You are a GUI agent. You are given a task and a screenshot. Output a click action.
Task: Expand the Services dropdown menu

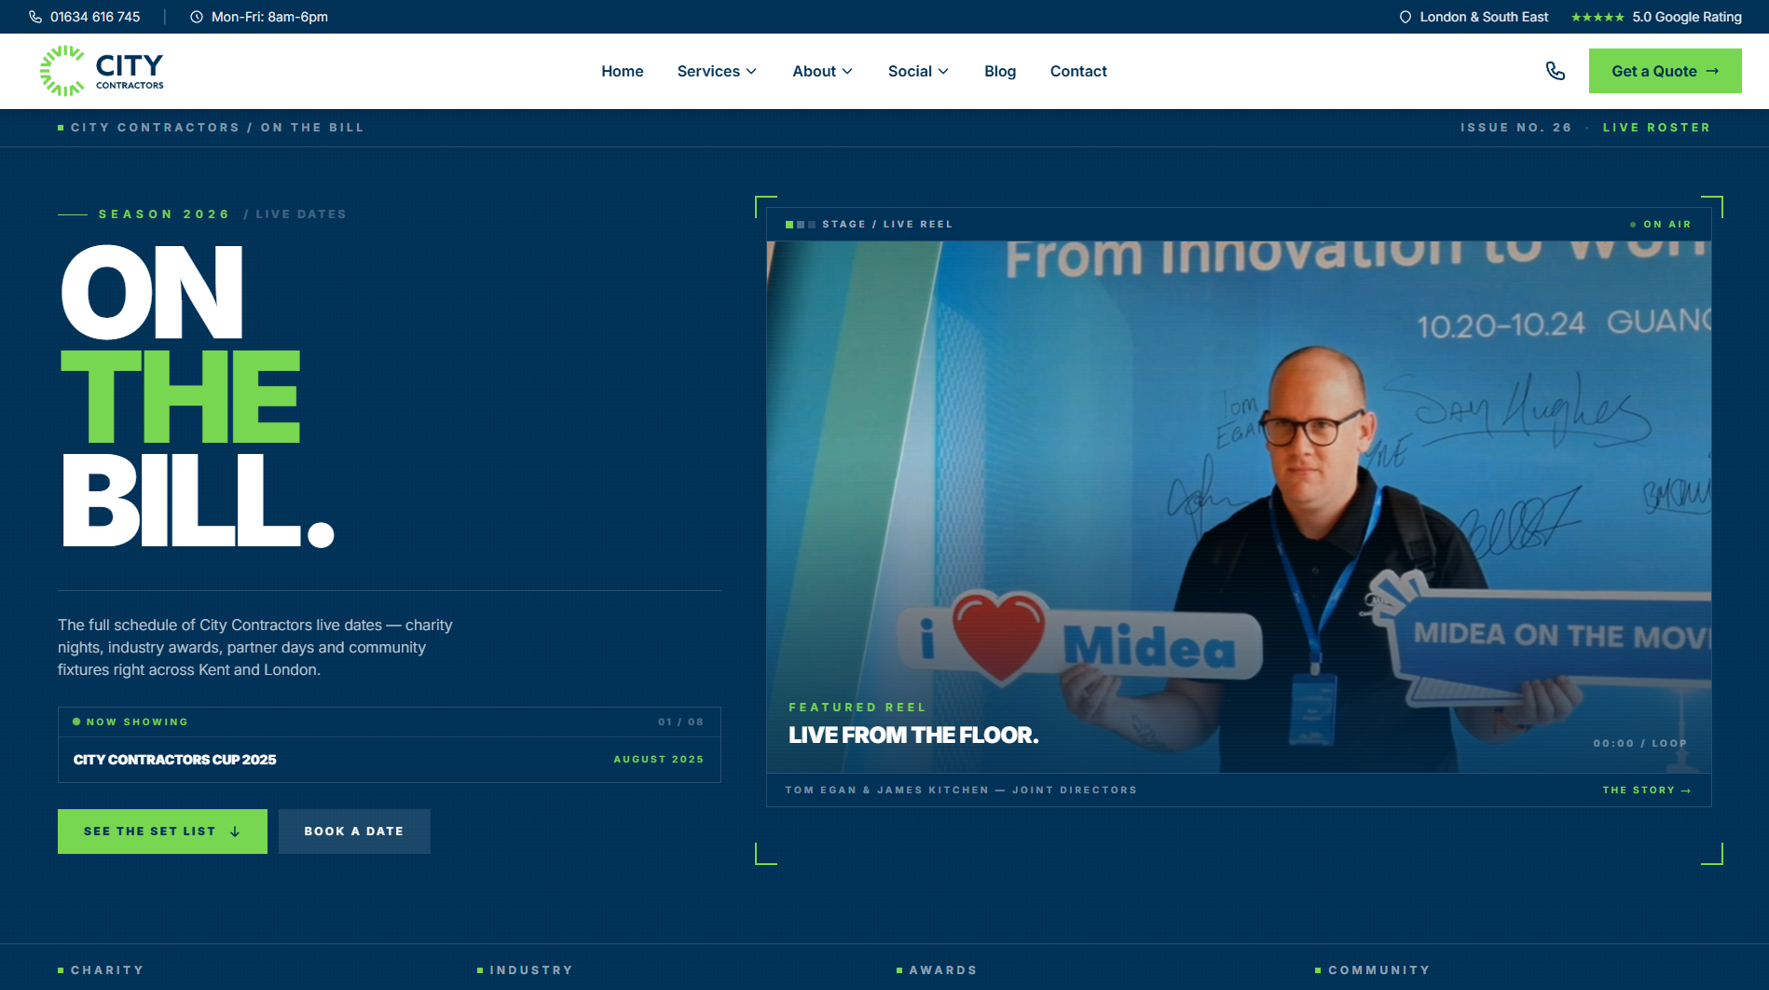tap(717, 71)
